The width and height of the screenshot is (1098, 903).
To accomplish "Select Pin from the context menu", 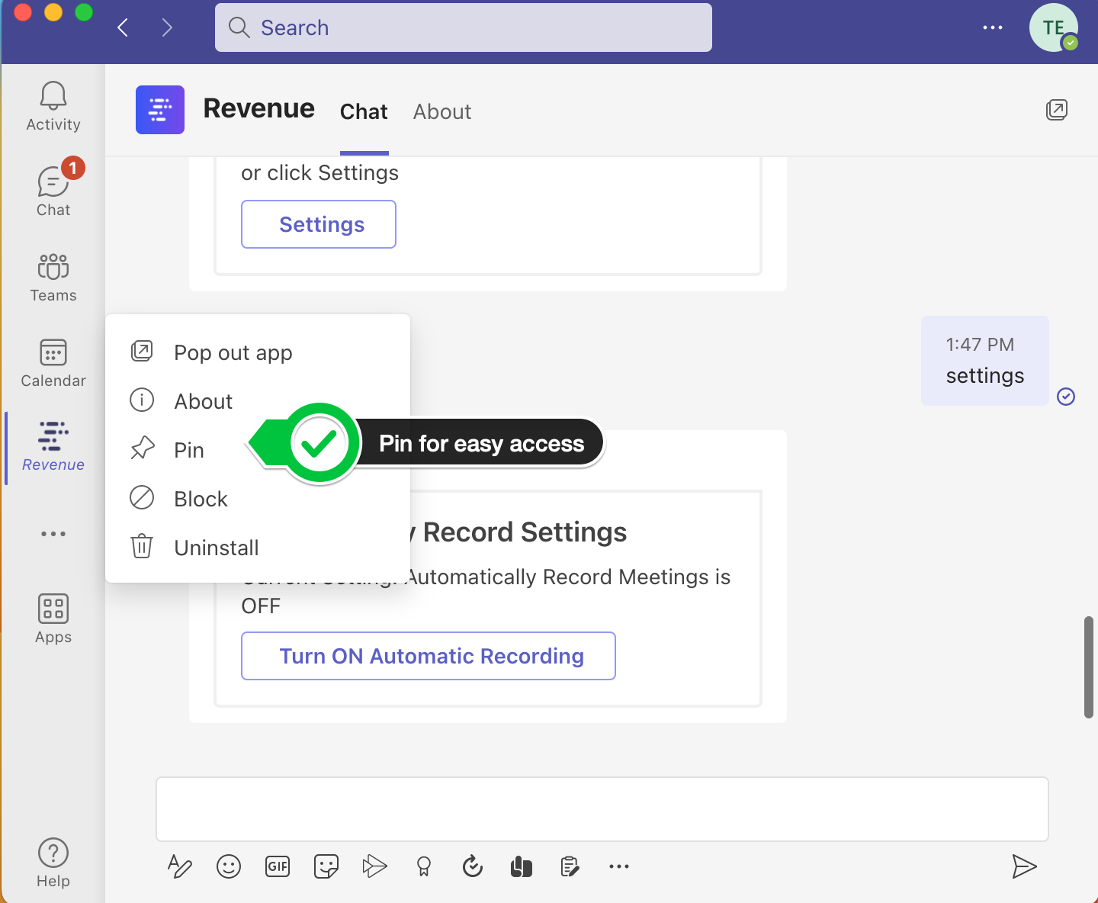I will click(188, 450).
